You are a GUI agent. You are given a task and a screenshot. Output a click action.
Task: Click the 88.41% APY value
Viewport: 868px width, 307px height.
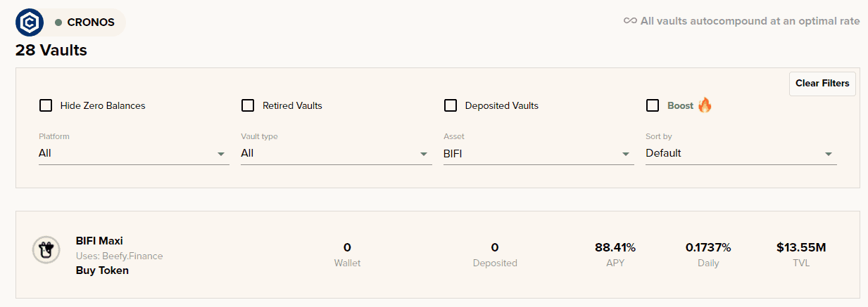[615, 247]
